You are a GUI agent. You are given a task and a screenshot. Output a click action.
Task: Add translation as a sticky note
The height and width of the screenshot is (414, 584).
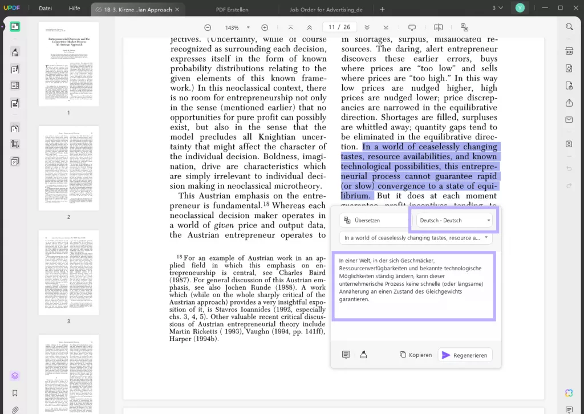point(346,355)
